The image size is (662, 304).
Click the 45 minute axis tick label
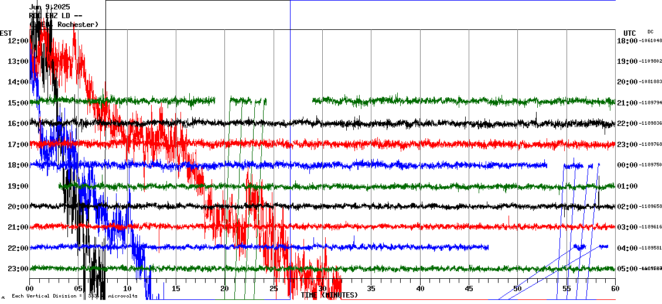[469, 289]
